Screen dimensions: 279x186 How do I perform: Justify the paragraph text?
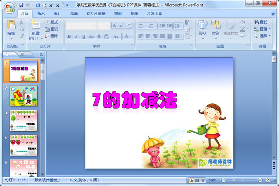162,36
